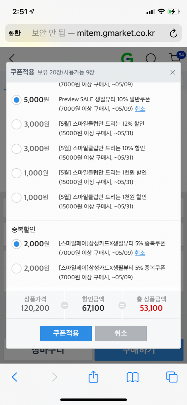Select the 12% 스마일클럽 3,000원 coupon
The width and height of the screenshot is (187, 405).
coord(16,124)
